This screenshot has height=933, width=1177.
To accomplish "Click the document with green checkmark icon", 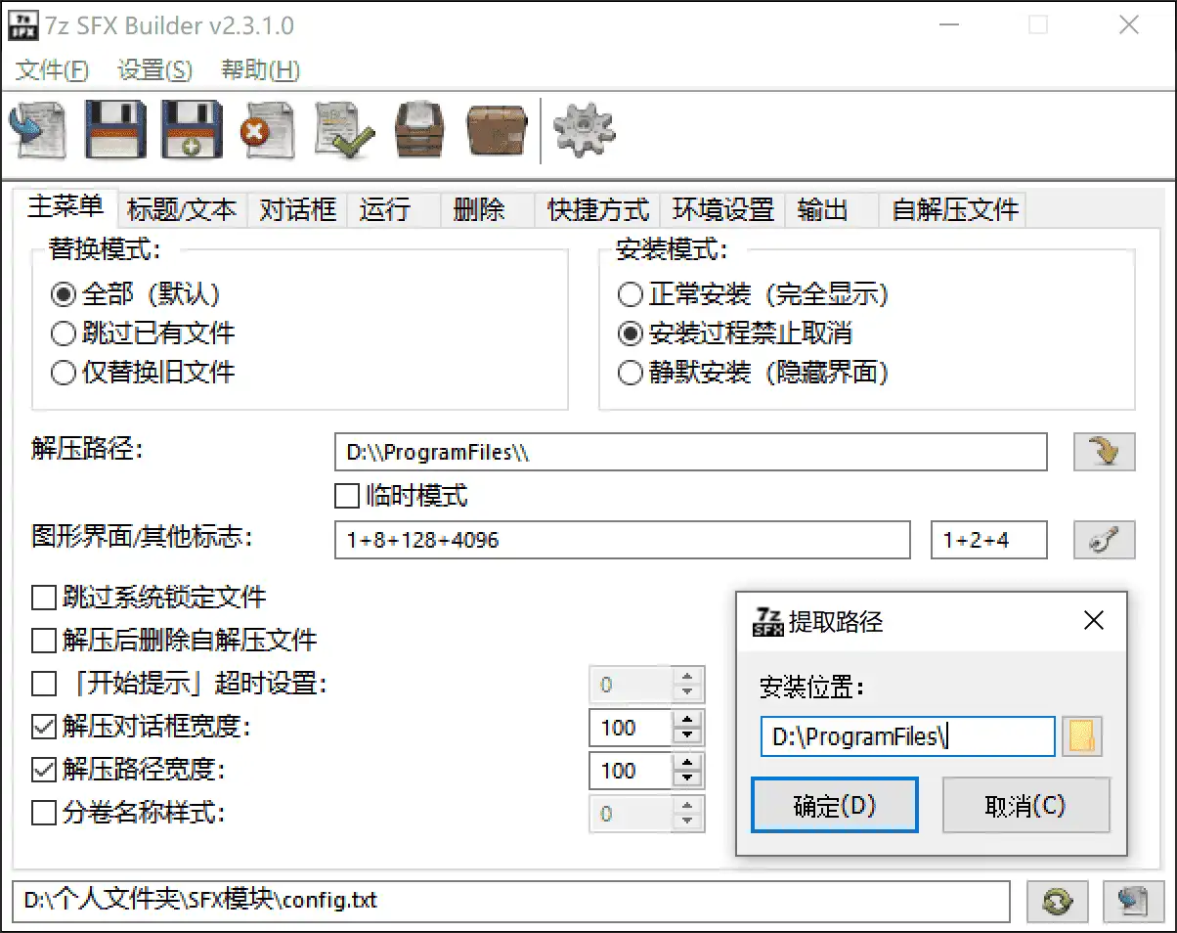I will (x=344, y=129).
